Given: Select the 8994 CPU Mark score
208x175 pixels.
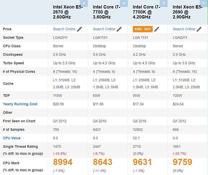Looking at the screenshot, I should coord(63,162).
